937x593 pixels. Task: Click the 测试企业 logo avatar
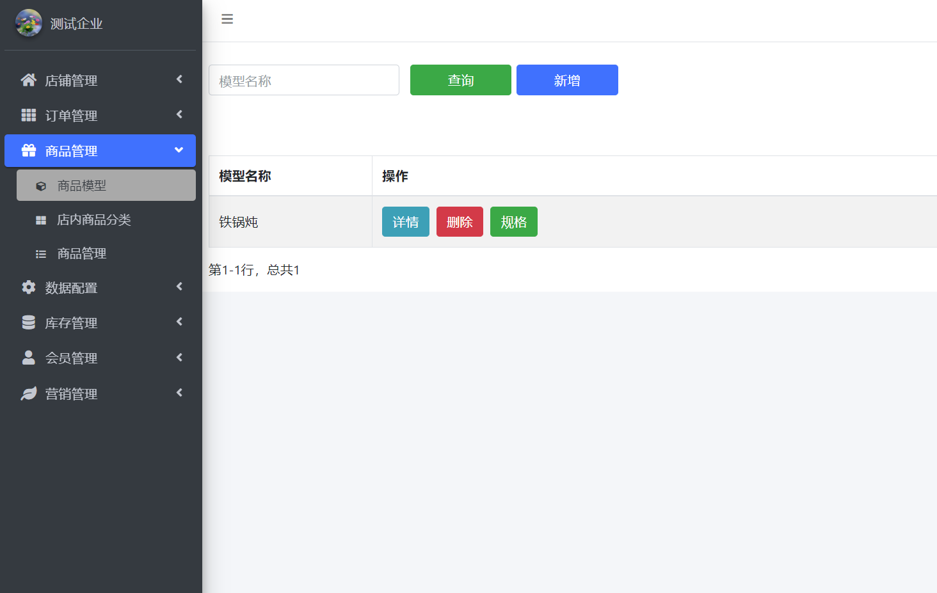click(x=28, y=23)
